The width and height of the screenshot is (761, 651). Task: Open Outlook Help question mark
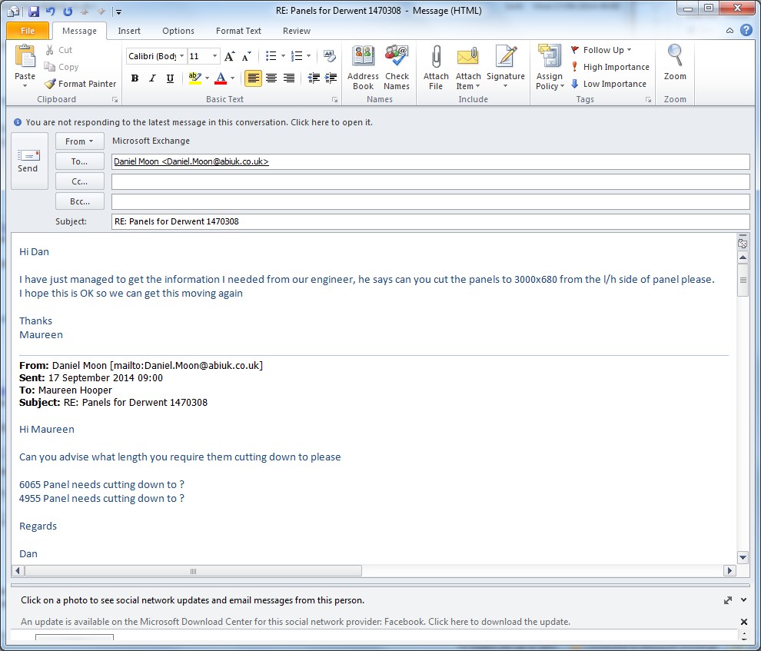click(x=746, y=31)
